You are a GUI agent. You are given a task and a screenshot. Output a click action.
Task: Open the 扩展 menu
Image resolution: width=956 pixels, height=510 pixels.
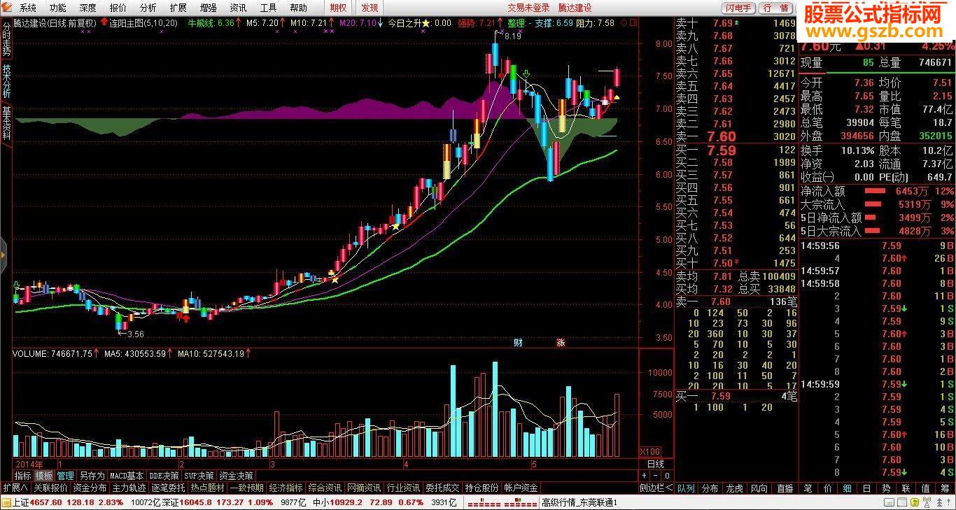coord(178,8)
